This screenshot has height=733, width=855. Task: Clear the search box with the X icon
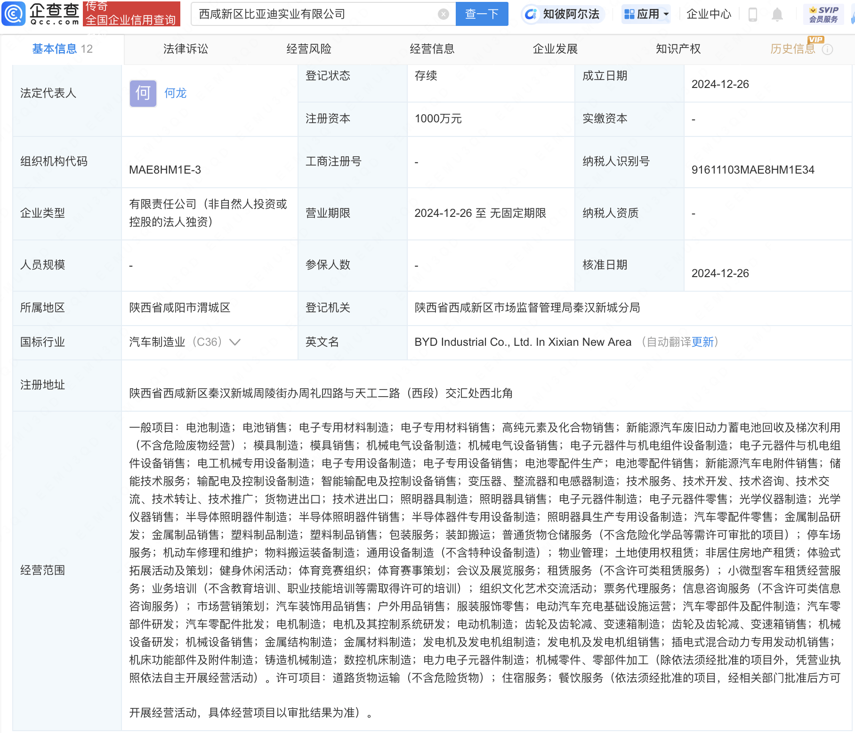click(443, 14)
